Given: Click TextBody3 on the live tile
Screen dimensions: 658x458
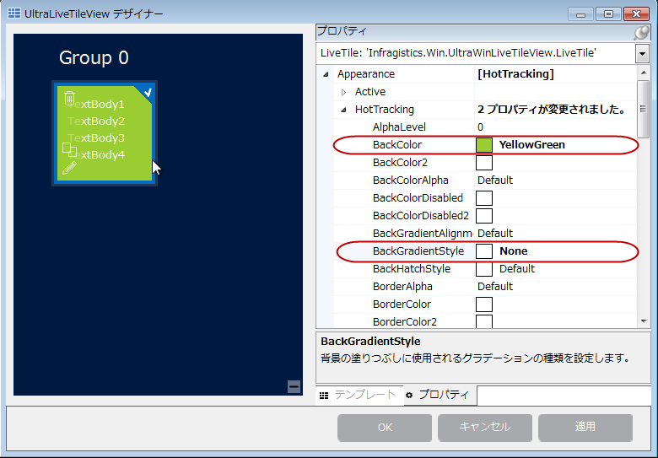Looking at the screenshot, I should pos(96,138).
